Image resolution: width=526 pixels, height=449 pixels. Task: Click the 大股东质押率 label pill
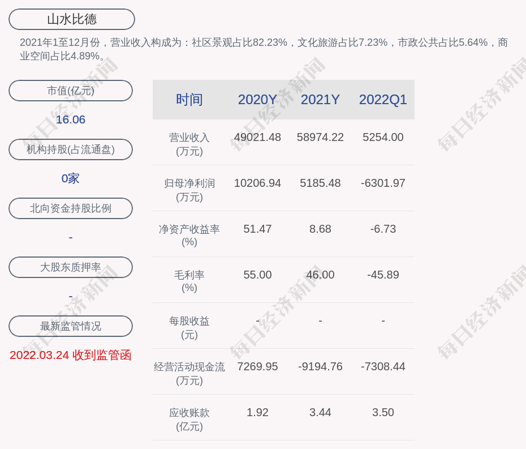(x=71, y=267)
